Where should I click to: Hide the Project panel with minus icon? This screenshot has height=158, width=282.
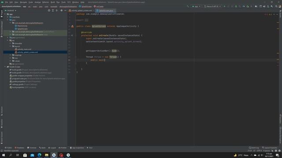pos(65,11)
